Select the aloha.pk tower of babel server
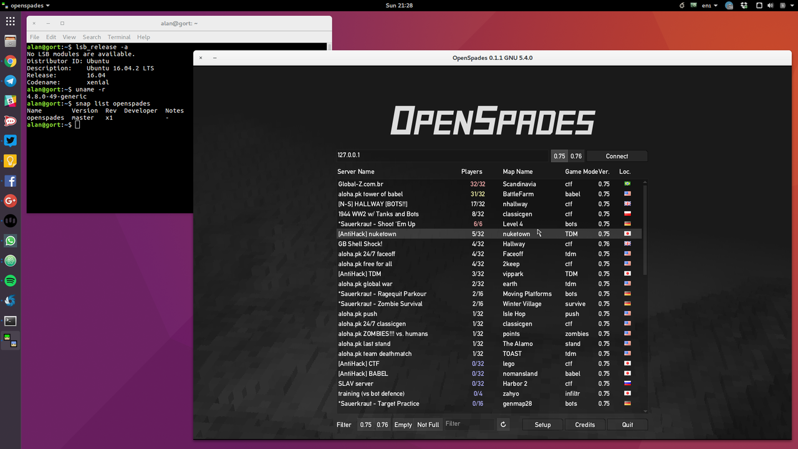The width and height of the screenshot is (798, 449). click(489, 194)
